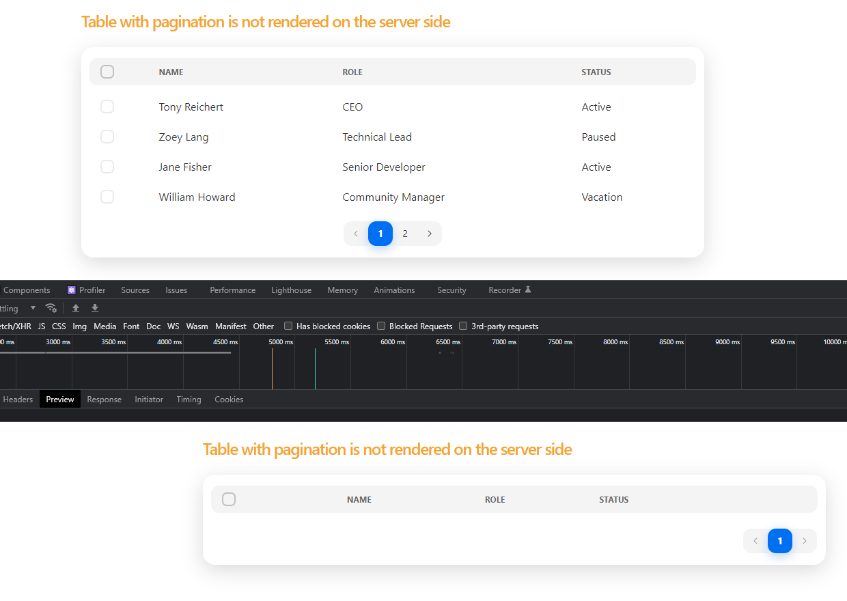Click the Vacation status cell

(602, 197)
